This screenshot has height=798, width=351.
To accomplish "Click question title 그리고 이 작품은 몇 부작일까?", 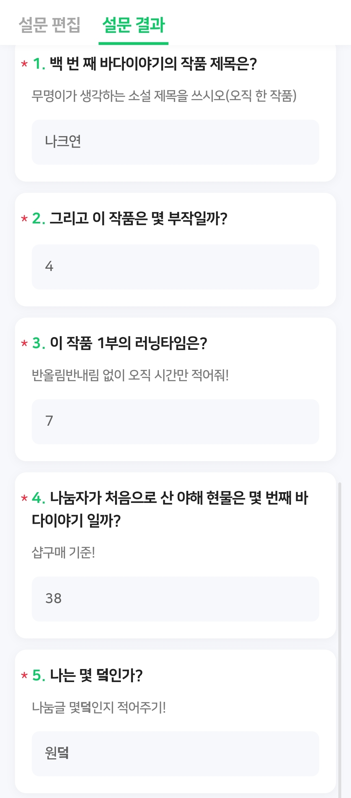I will tap(138, 218).
